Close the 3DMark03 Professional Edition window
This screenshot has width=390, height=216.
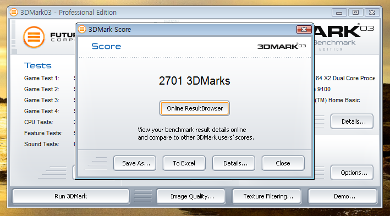372,13
